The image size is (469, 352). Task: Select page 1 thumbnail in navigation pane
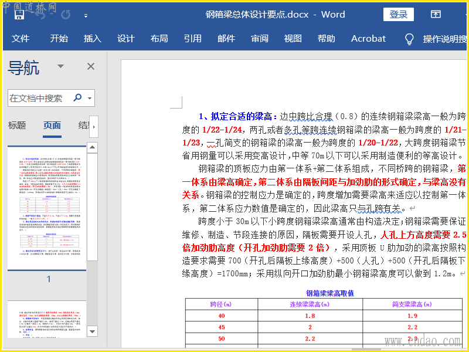[48, 208]
